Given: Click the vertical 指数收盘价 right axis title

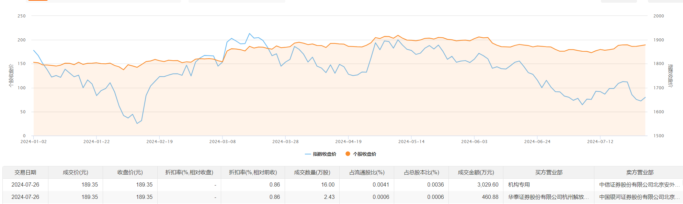Looking at the screenshot, I should coord(671,76).
